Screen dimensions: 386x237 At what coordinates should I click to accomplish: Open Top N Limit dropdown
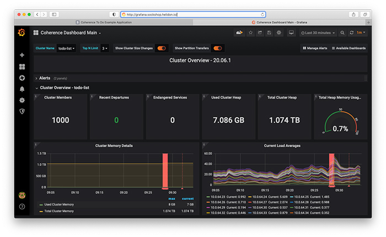point(105,49)
